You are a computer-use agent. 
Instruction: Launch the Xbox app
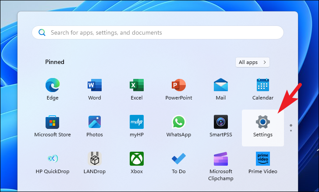tap(137, 163)
